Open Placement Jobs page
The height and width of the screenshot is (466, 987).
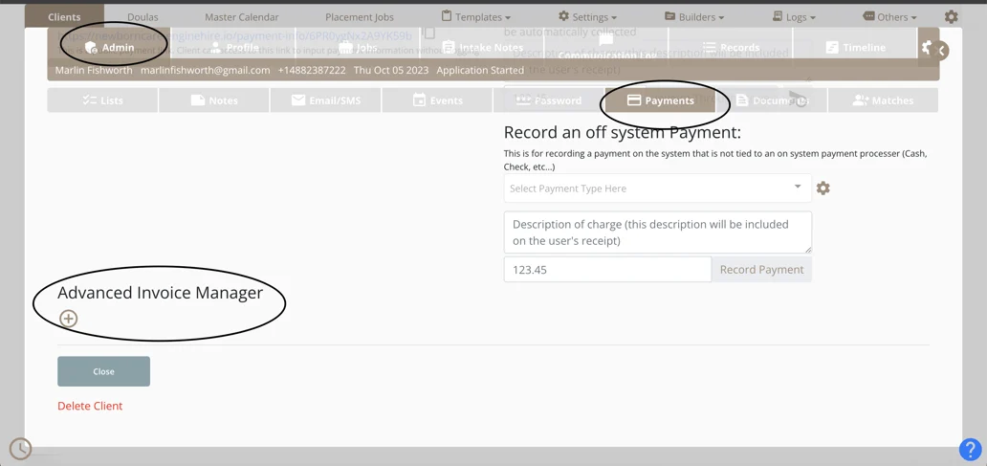(x=360, y=17)
